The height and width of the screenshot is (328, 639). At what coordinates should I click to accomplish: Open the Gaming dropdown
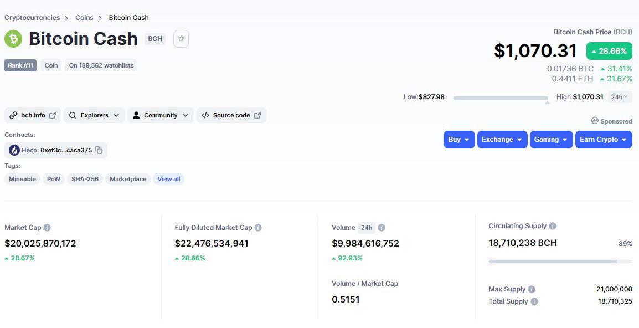(x=552, y=140)
